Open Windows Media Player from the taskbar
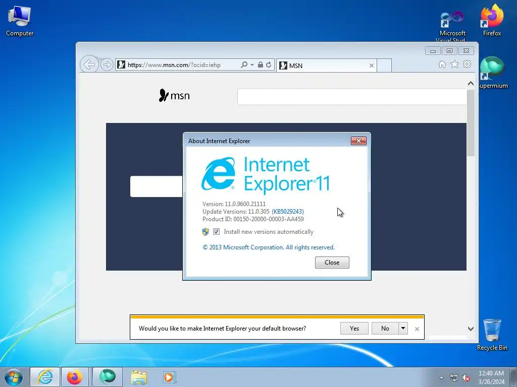 pyautogui.click(x=170, y=377)
